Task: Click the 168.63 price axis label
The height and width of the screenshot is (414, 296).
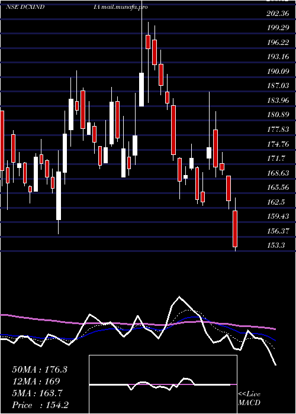Action: coord(278,173)
